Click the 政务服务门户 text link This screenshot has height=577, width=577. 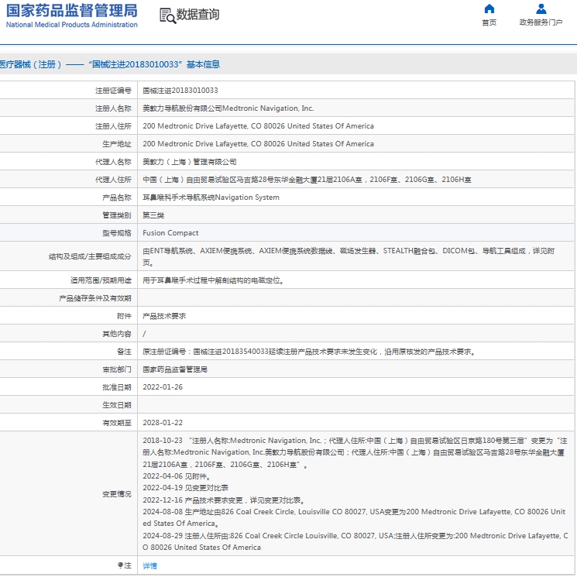[541, 22]
